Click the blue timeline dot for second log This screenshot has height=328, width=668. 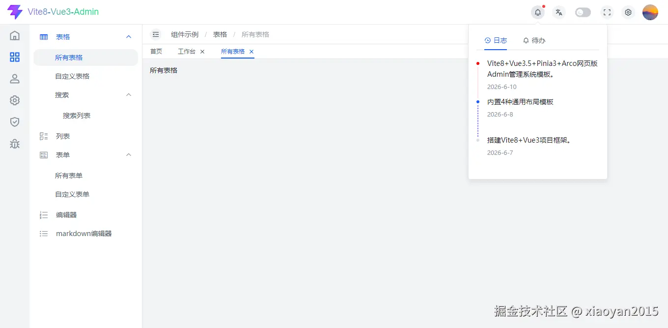point(478,102)
